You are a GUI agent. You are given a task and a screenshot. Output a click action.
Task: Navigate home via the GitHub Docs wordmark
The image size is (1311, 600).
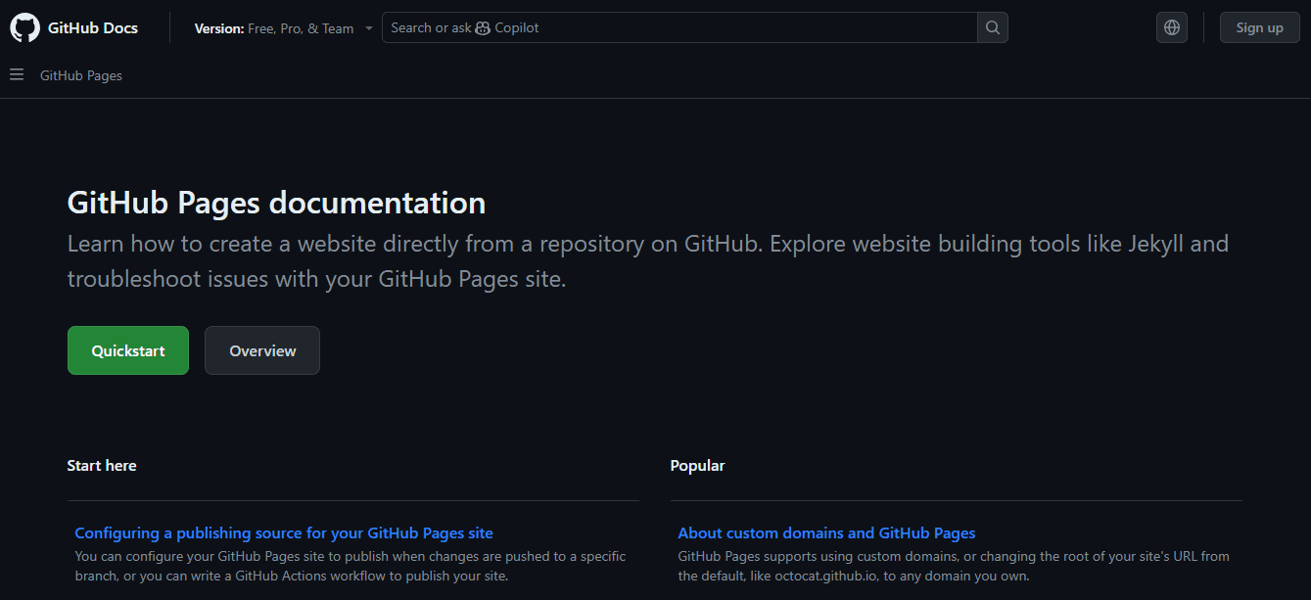point(95,26)
